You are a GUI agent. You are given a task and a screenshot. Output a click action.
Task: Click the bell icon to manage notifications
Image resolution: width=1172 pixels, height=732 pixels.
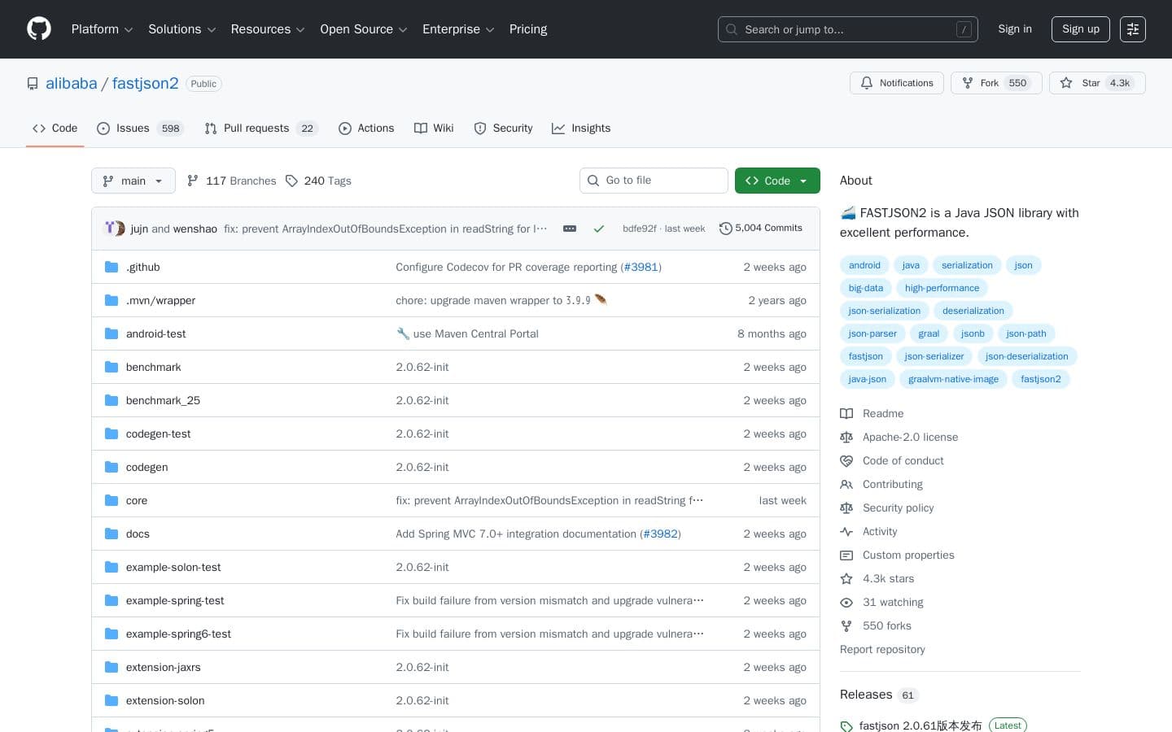867,82
